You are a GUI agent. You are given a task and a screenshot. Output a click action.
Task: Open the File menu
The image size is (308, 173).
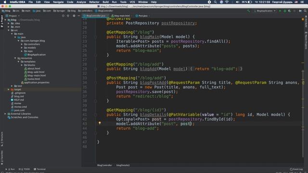(31, 2)
